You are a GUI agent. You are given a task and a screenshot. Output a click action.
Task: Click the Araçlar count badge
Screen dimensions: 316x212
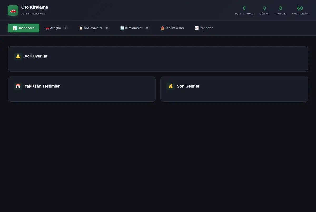[66, 28]
